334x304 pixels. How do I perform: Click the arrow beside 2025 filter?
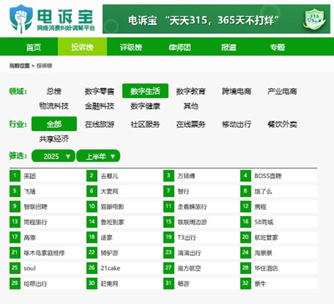point(68,157)
